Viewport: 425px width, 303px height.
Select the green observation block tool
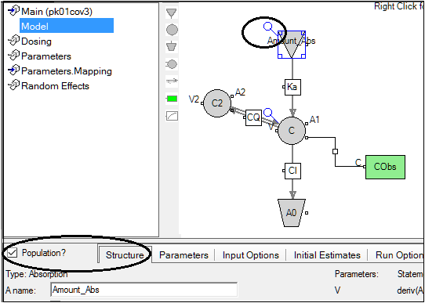pos(172,99)
